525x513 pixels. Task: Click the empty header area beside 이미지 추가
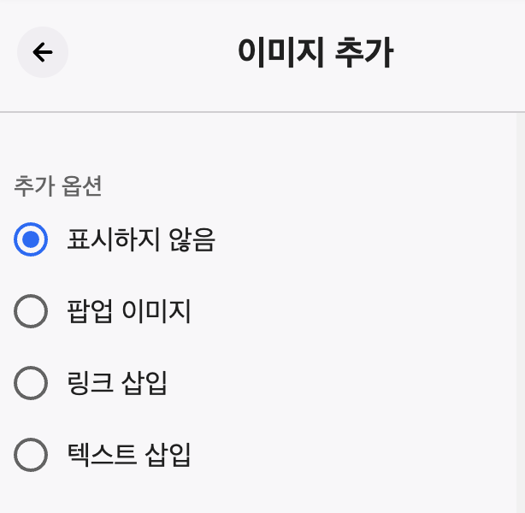coord(458,52)
